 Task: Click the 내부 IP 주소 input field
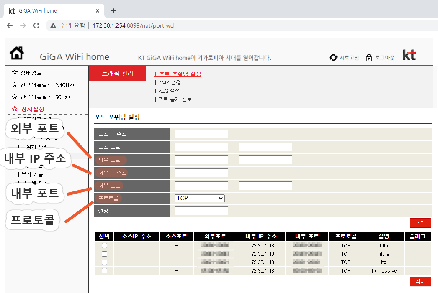201,173
